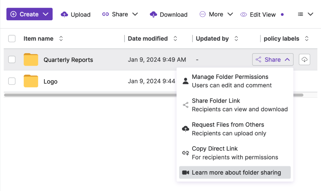Image resolution: width=321 pixels, height=191 pixels.
Task: Toggle the select all items checkbox
Action: coord(12,39)
